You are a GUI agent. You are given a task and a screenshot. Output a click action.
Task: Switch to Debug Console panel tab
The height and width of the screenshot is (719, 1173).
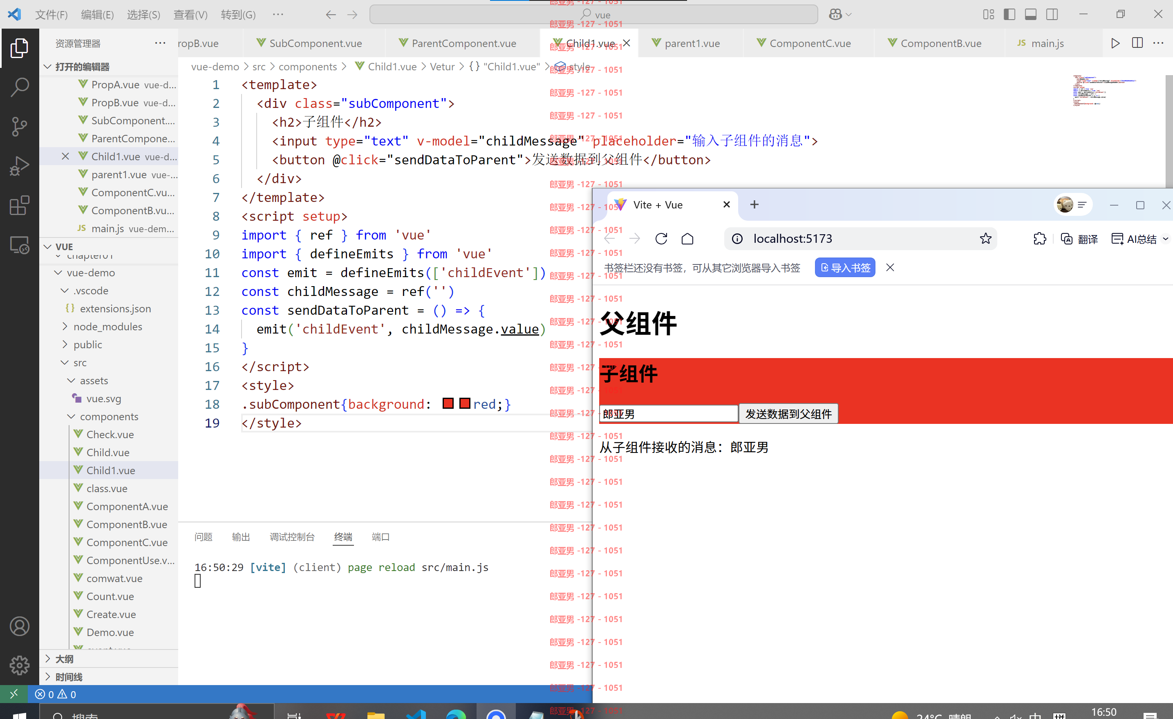tap(292, 537)
